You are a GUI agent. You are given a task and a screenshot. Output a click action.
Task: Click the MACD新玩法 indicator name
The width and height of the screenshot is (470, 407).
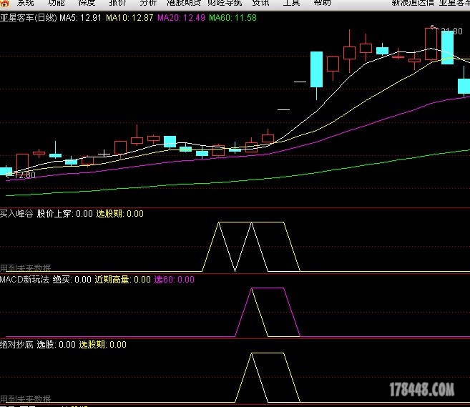[24, 280]
